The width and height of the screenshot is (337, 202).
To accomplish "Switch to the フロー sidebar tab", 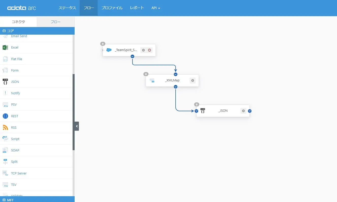I will click(56, 22).
